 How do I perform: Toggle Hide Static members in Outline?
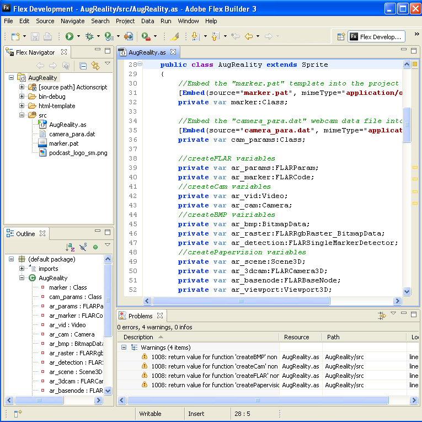[x=83, y=247]
